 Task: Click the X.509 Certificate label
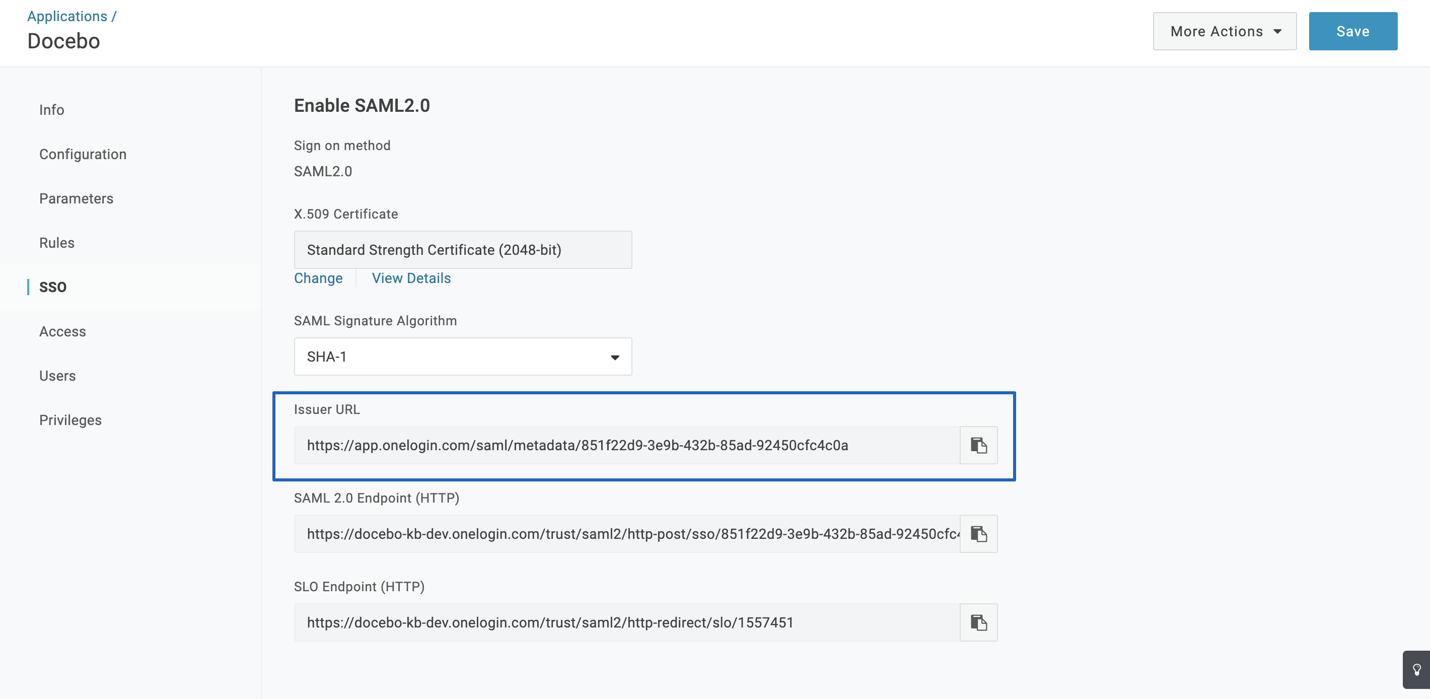(346, 215)
